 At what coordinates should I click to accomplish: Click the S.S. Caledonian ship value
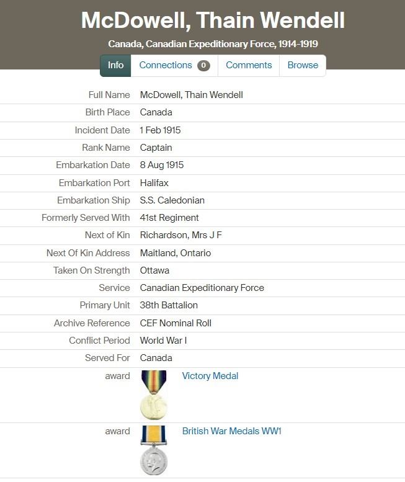click(x=172, y=200)
